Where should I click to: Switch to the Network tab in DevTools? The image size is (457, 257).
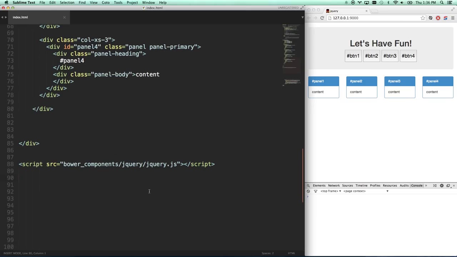point(334,186)
